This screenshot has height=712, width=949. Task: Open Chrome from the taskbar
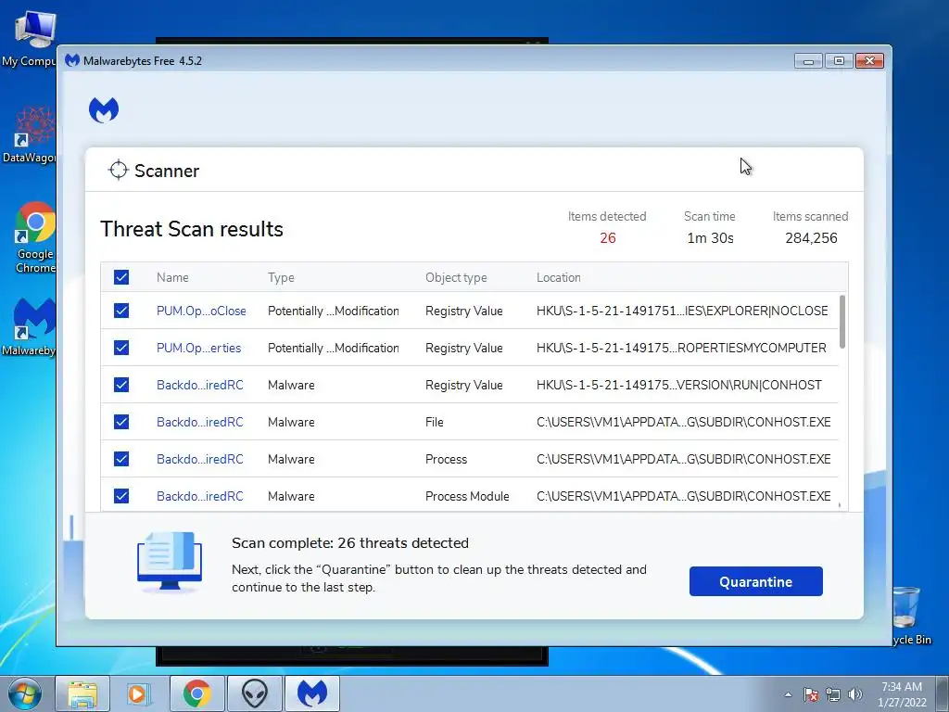tap(196, 693)
